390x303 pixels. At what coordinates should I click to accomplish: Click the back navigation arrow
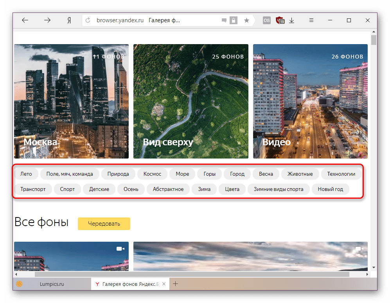pyautogui.click(x=25, y=20)
